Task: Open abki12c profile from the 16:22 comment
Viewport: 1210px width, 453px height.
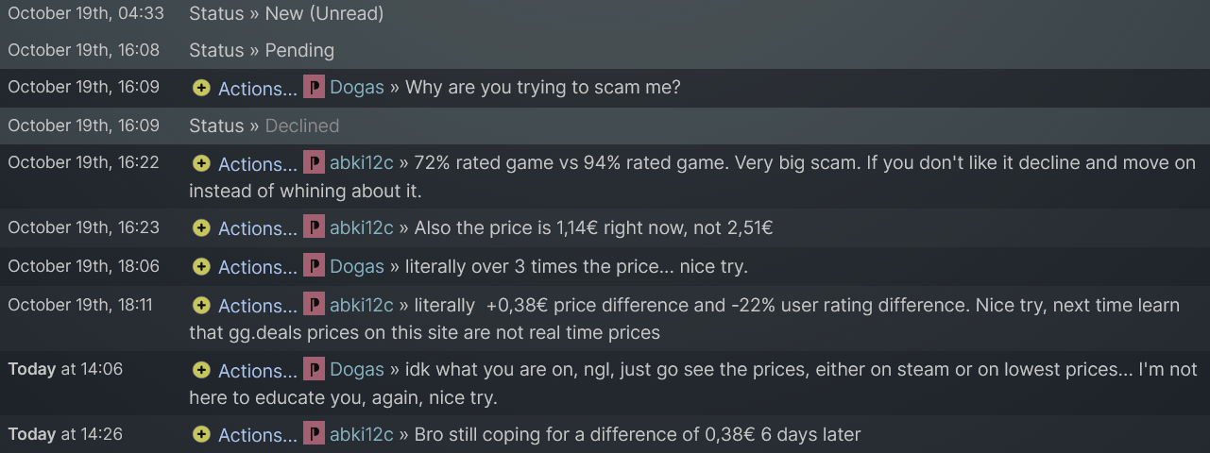Action: pyautogui.click(x=361, y=163)
